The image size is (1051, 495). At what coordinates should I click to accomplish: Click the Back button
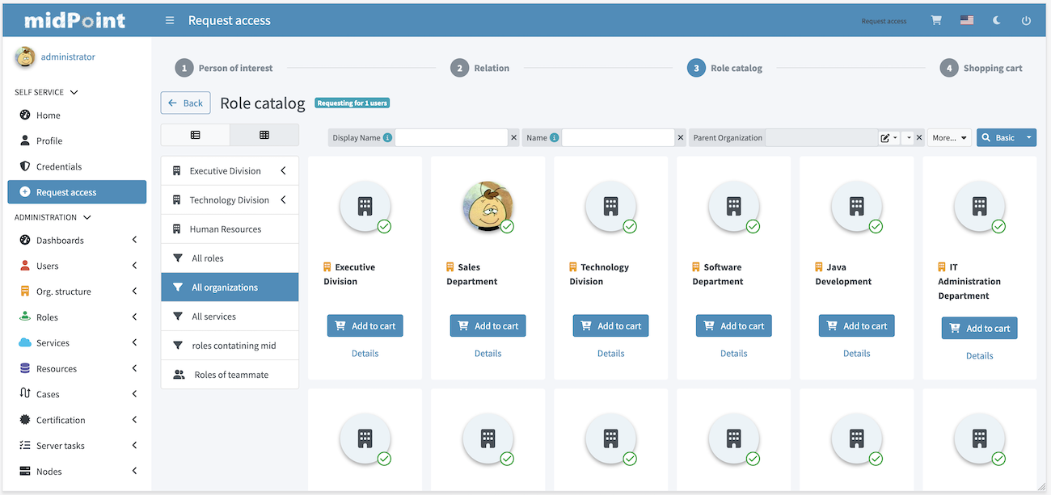click(186, 103)
